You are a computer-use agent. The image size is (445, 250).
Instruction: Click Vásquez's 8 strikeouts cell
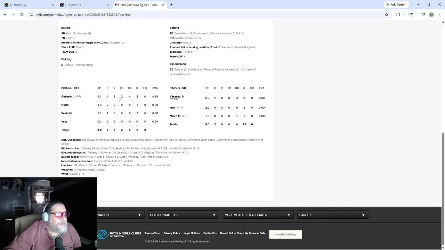[x=244, y=98]
